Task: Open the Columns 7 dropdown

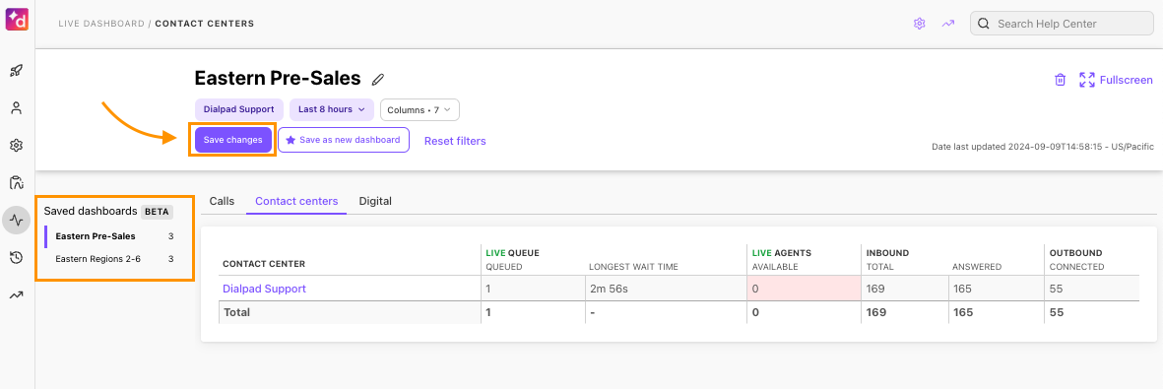Action: tap(420, 109)
